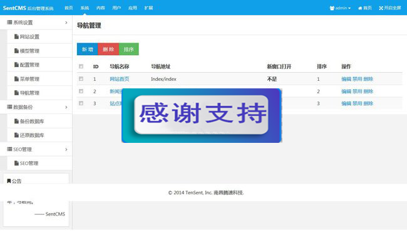
Task: Click the red 删除 button
Action: click(108, 49)
